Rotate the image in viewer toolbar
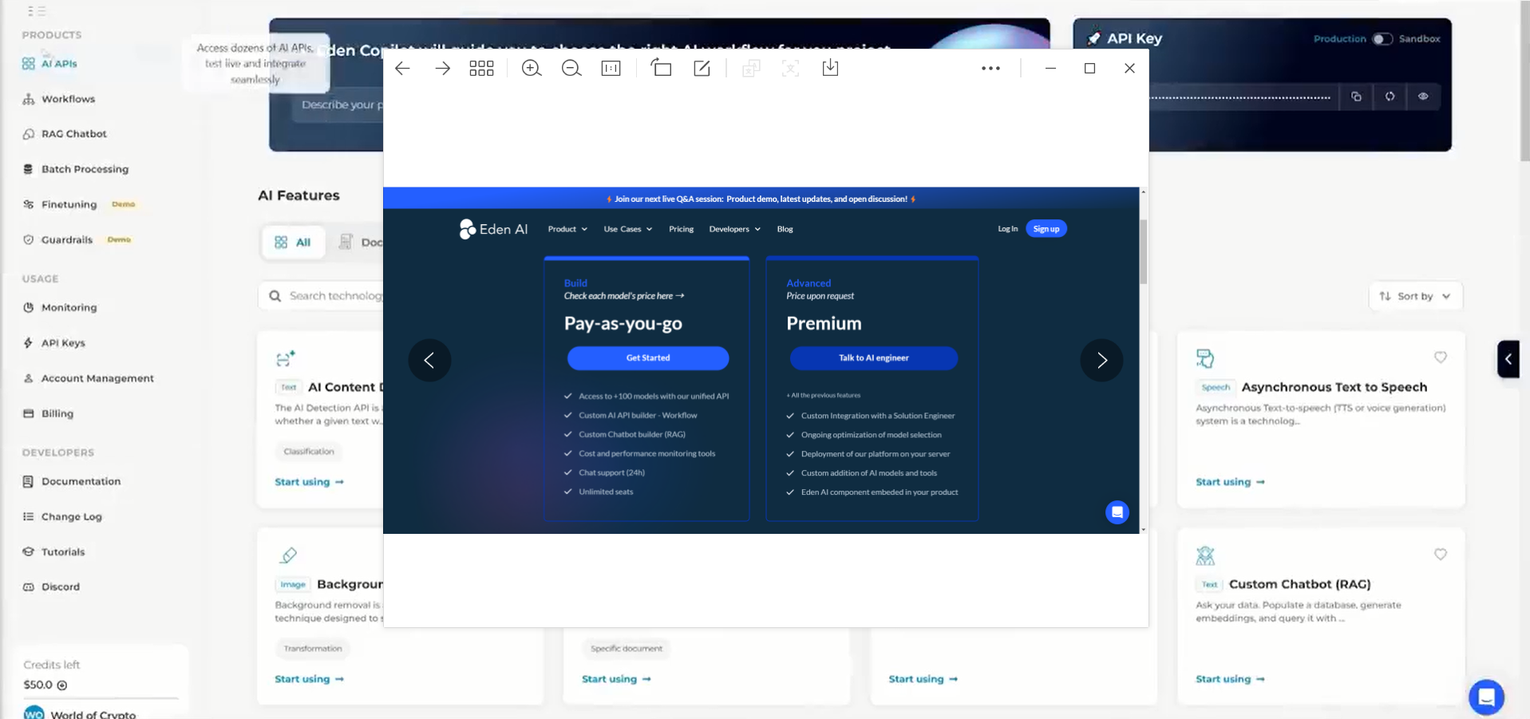The width and height of the screenshot is (1530, 719). pyautogui.click(x=662, y=68)
